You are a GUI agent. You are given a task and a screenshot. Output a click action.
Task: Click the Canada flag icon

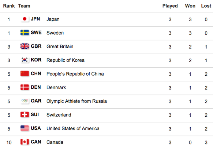pyautogui.click(x=25, y=142)
